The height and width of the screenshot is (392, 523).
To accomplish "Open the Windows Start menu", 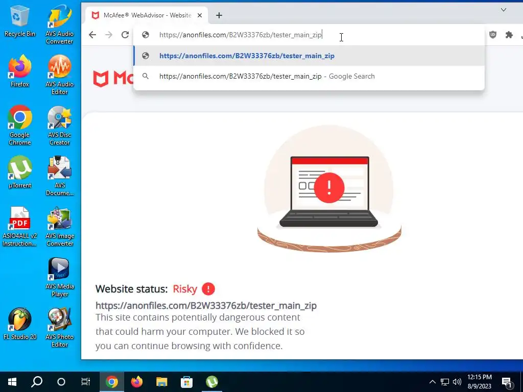I will (x=12, y=382).
